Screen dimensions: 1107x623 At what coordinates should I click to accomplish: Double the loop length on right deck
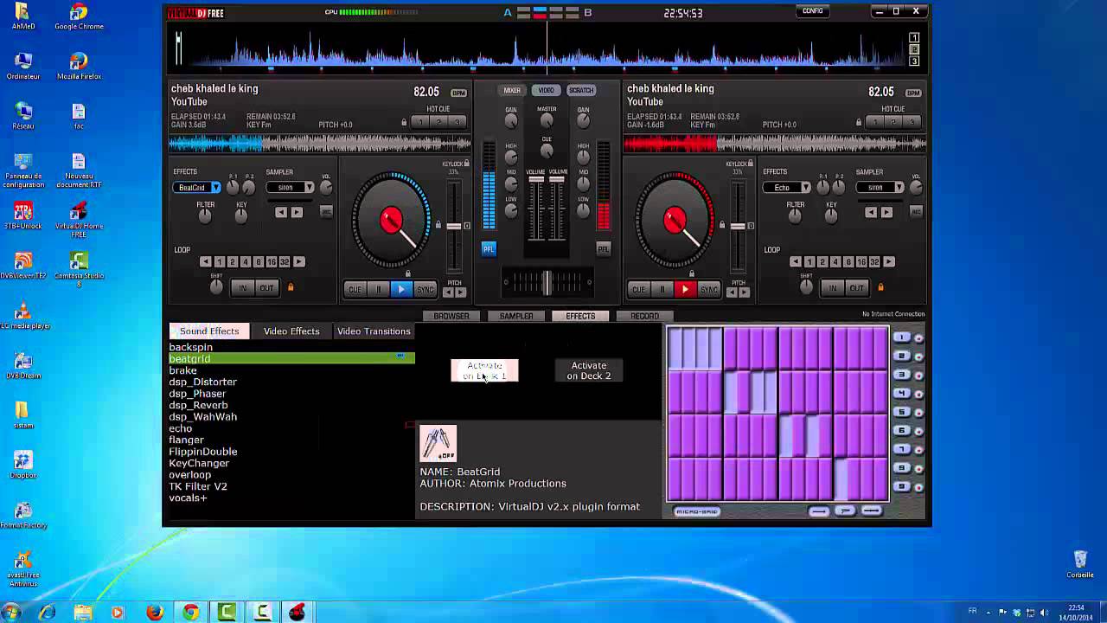888,261
